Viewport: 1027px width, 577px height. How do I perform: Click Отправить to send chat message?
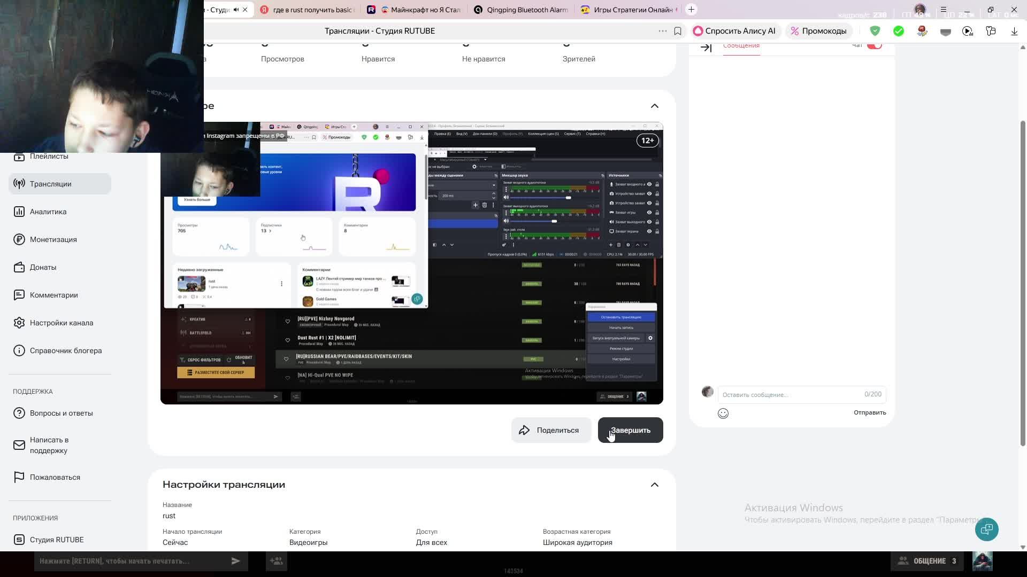coord(870,412)
